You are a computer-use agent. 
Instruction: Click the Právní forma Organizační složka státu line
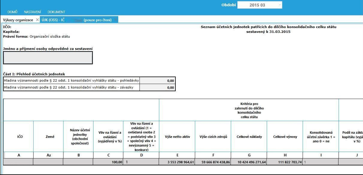point(37,36)
